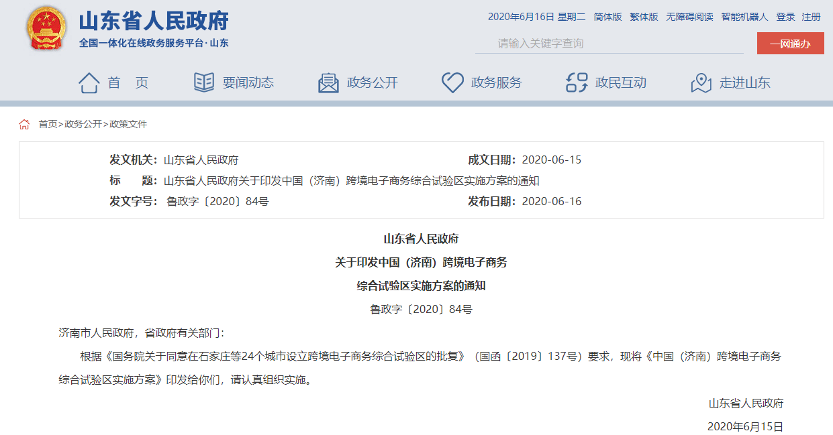833x435 pixels.
Task: Click the breadcrumb house icon
Action: click(x=25, y=124)
